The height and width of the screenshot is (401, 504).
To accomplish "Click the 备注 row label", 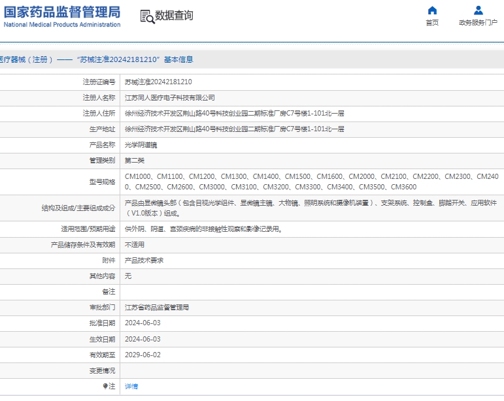I will [x=109, y=292].
